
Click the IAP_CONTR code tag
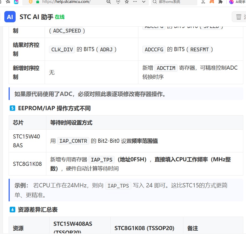[x=73, y=141]
